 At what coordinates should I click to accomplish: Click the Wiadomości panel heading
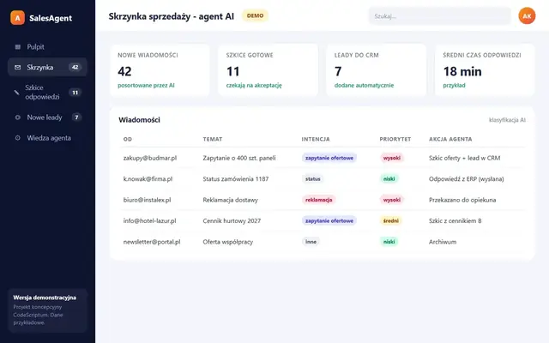coord(139,120)
